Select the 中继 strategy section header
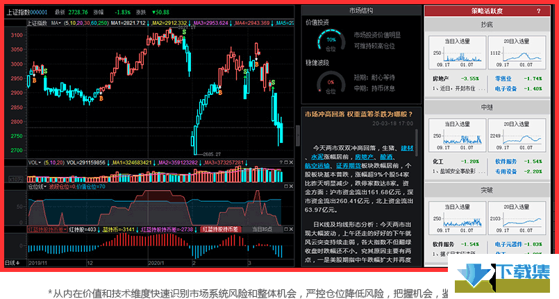This screenshot has height=299, width=559. [x=487, y=107]
